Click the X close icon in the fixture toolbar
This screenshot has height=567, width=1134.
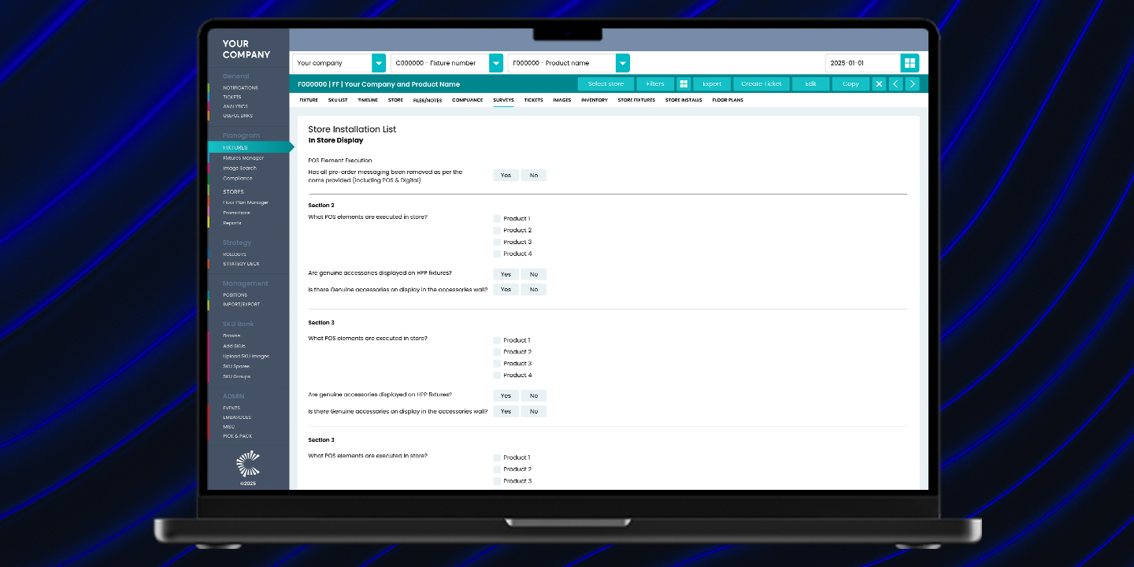tap(879, 83)
